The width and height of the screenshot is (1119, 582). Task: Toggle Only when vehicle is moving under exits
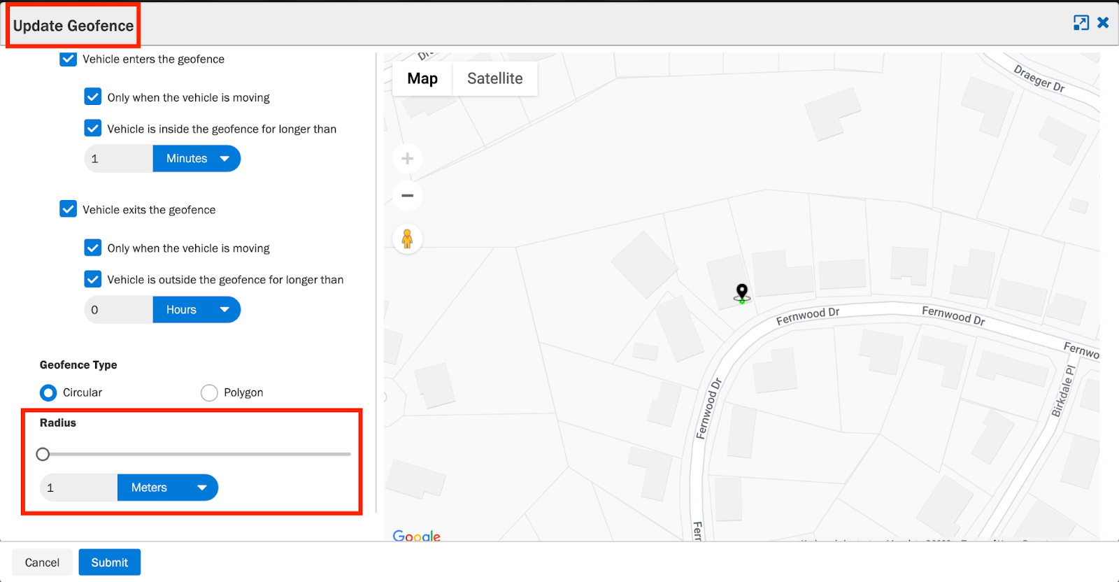pos(92,248)
